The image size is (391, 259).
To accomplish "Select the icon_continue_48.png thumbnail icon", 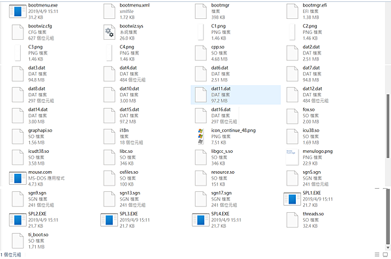I will 201,137.
